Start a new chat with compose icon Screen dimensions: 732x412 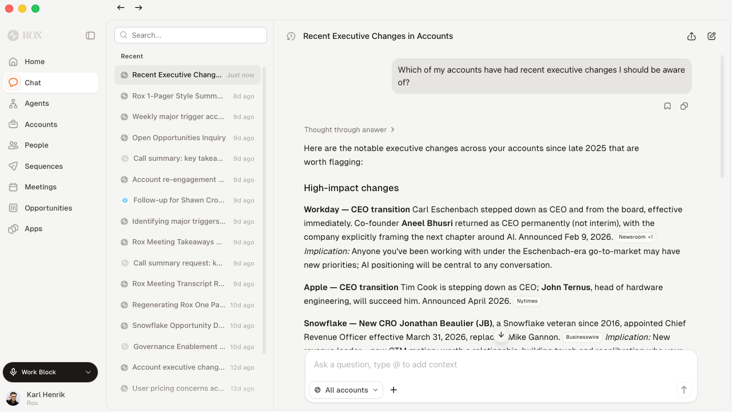pos(711,36)
